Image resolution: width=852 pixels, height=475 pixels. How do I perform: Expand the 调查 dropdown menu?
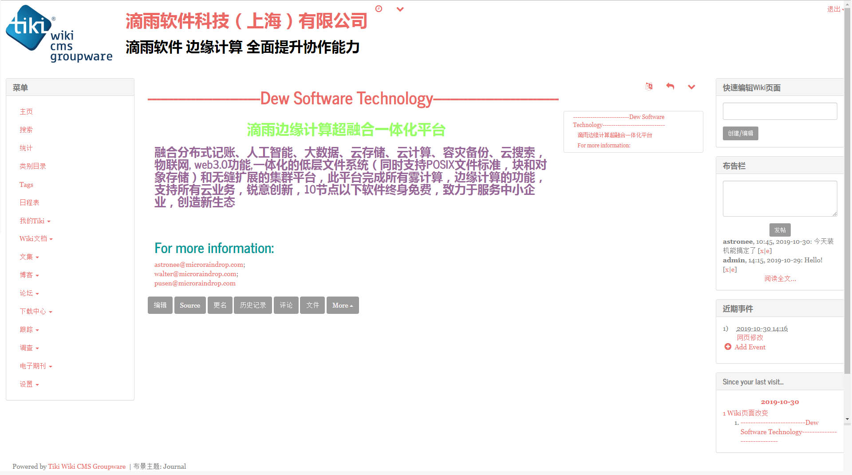(29, 348)
